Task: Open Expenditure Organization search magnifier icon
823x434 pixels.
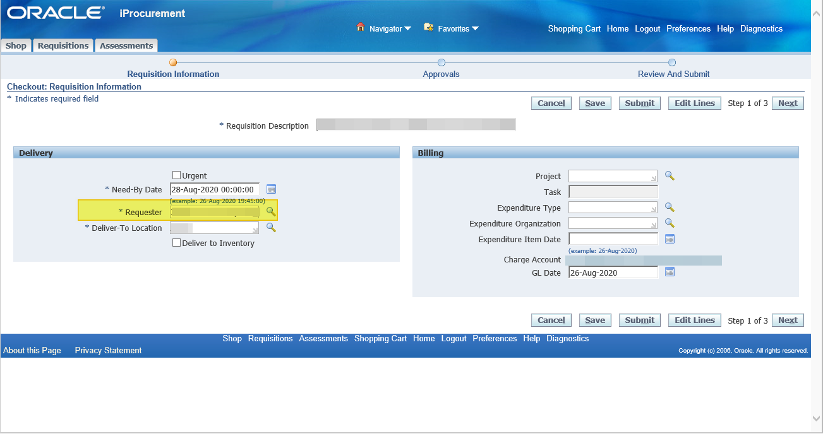Action: 670,223
